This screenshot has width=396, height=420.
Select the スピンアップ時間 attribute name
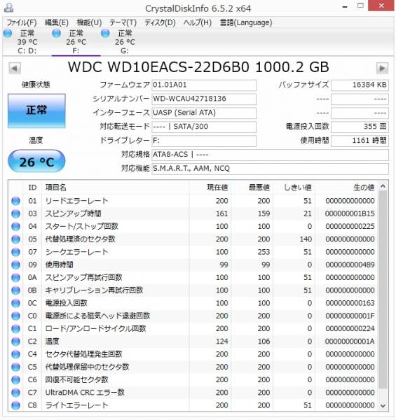point(73,213)
